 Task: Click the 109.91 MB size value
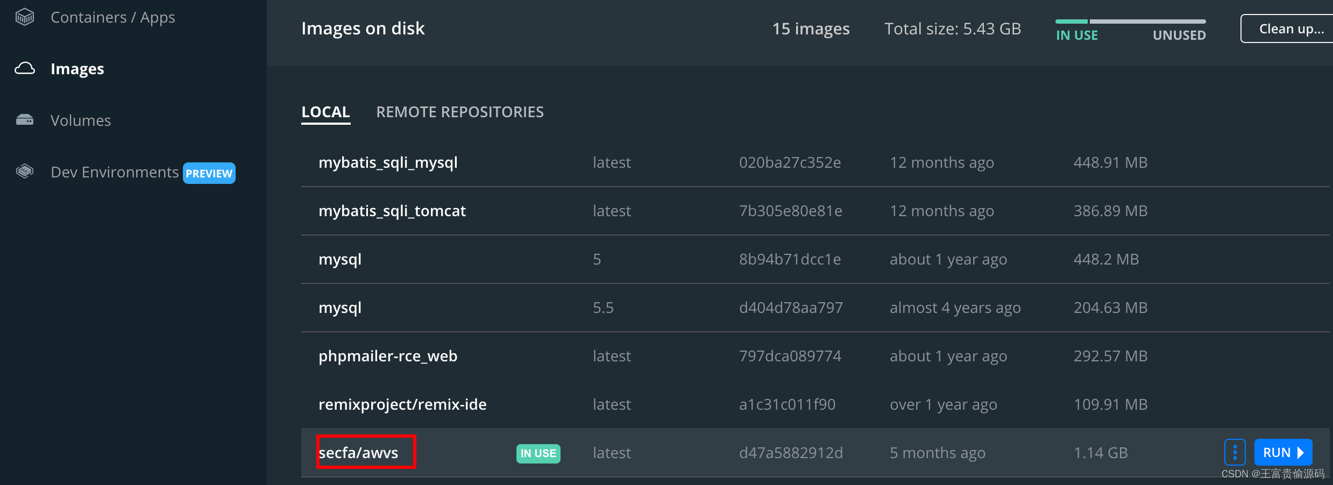[x=1110, y=404]
